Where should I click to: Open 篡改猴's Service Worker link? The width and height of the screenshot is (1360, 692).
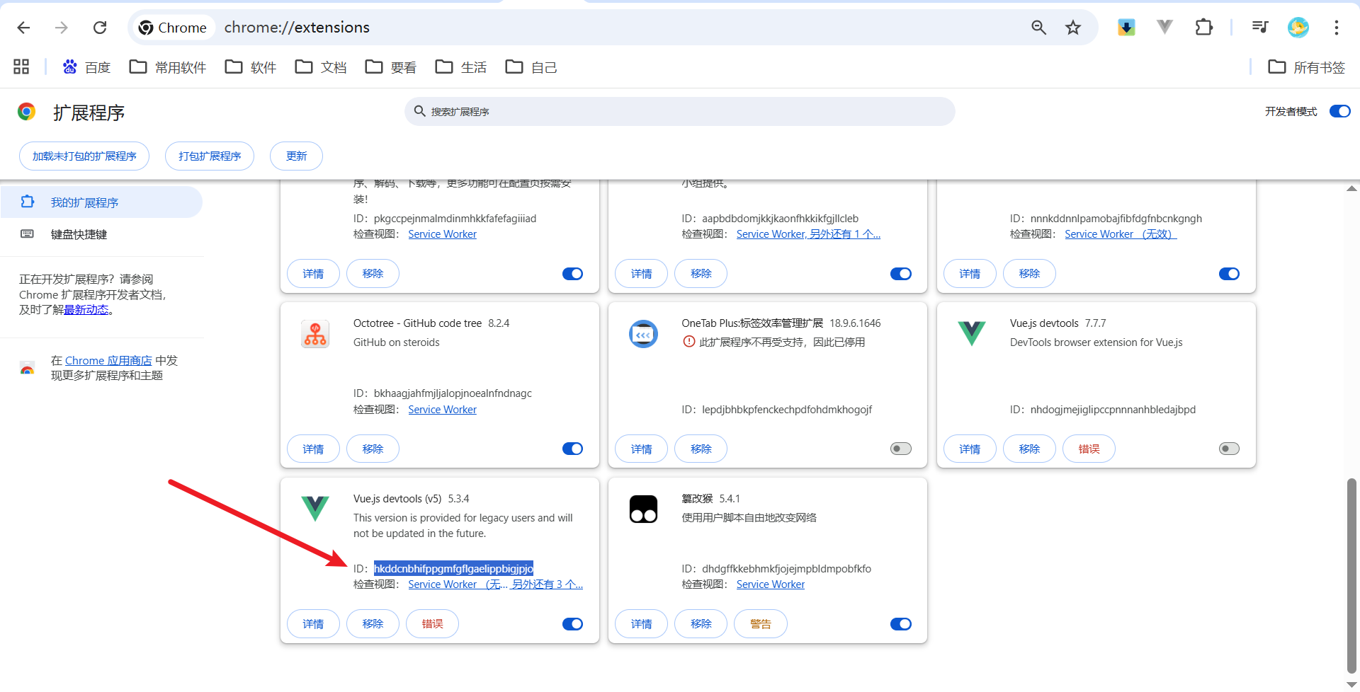(770, 584)
